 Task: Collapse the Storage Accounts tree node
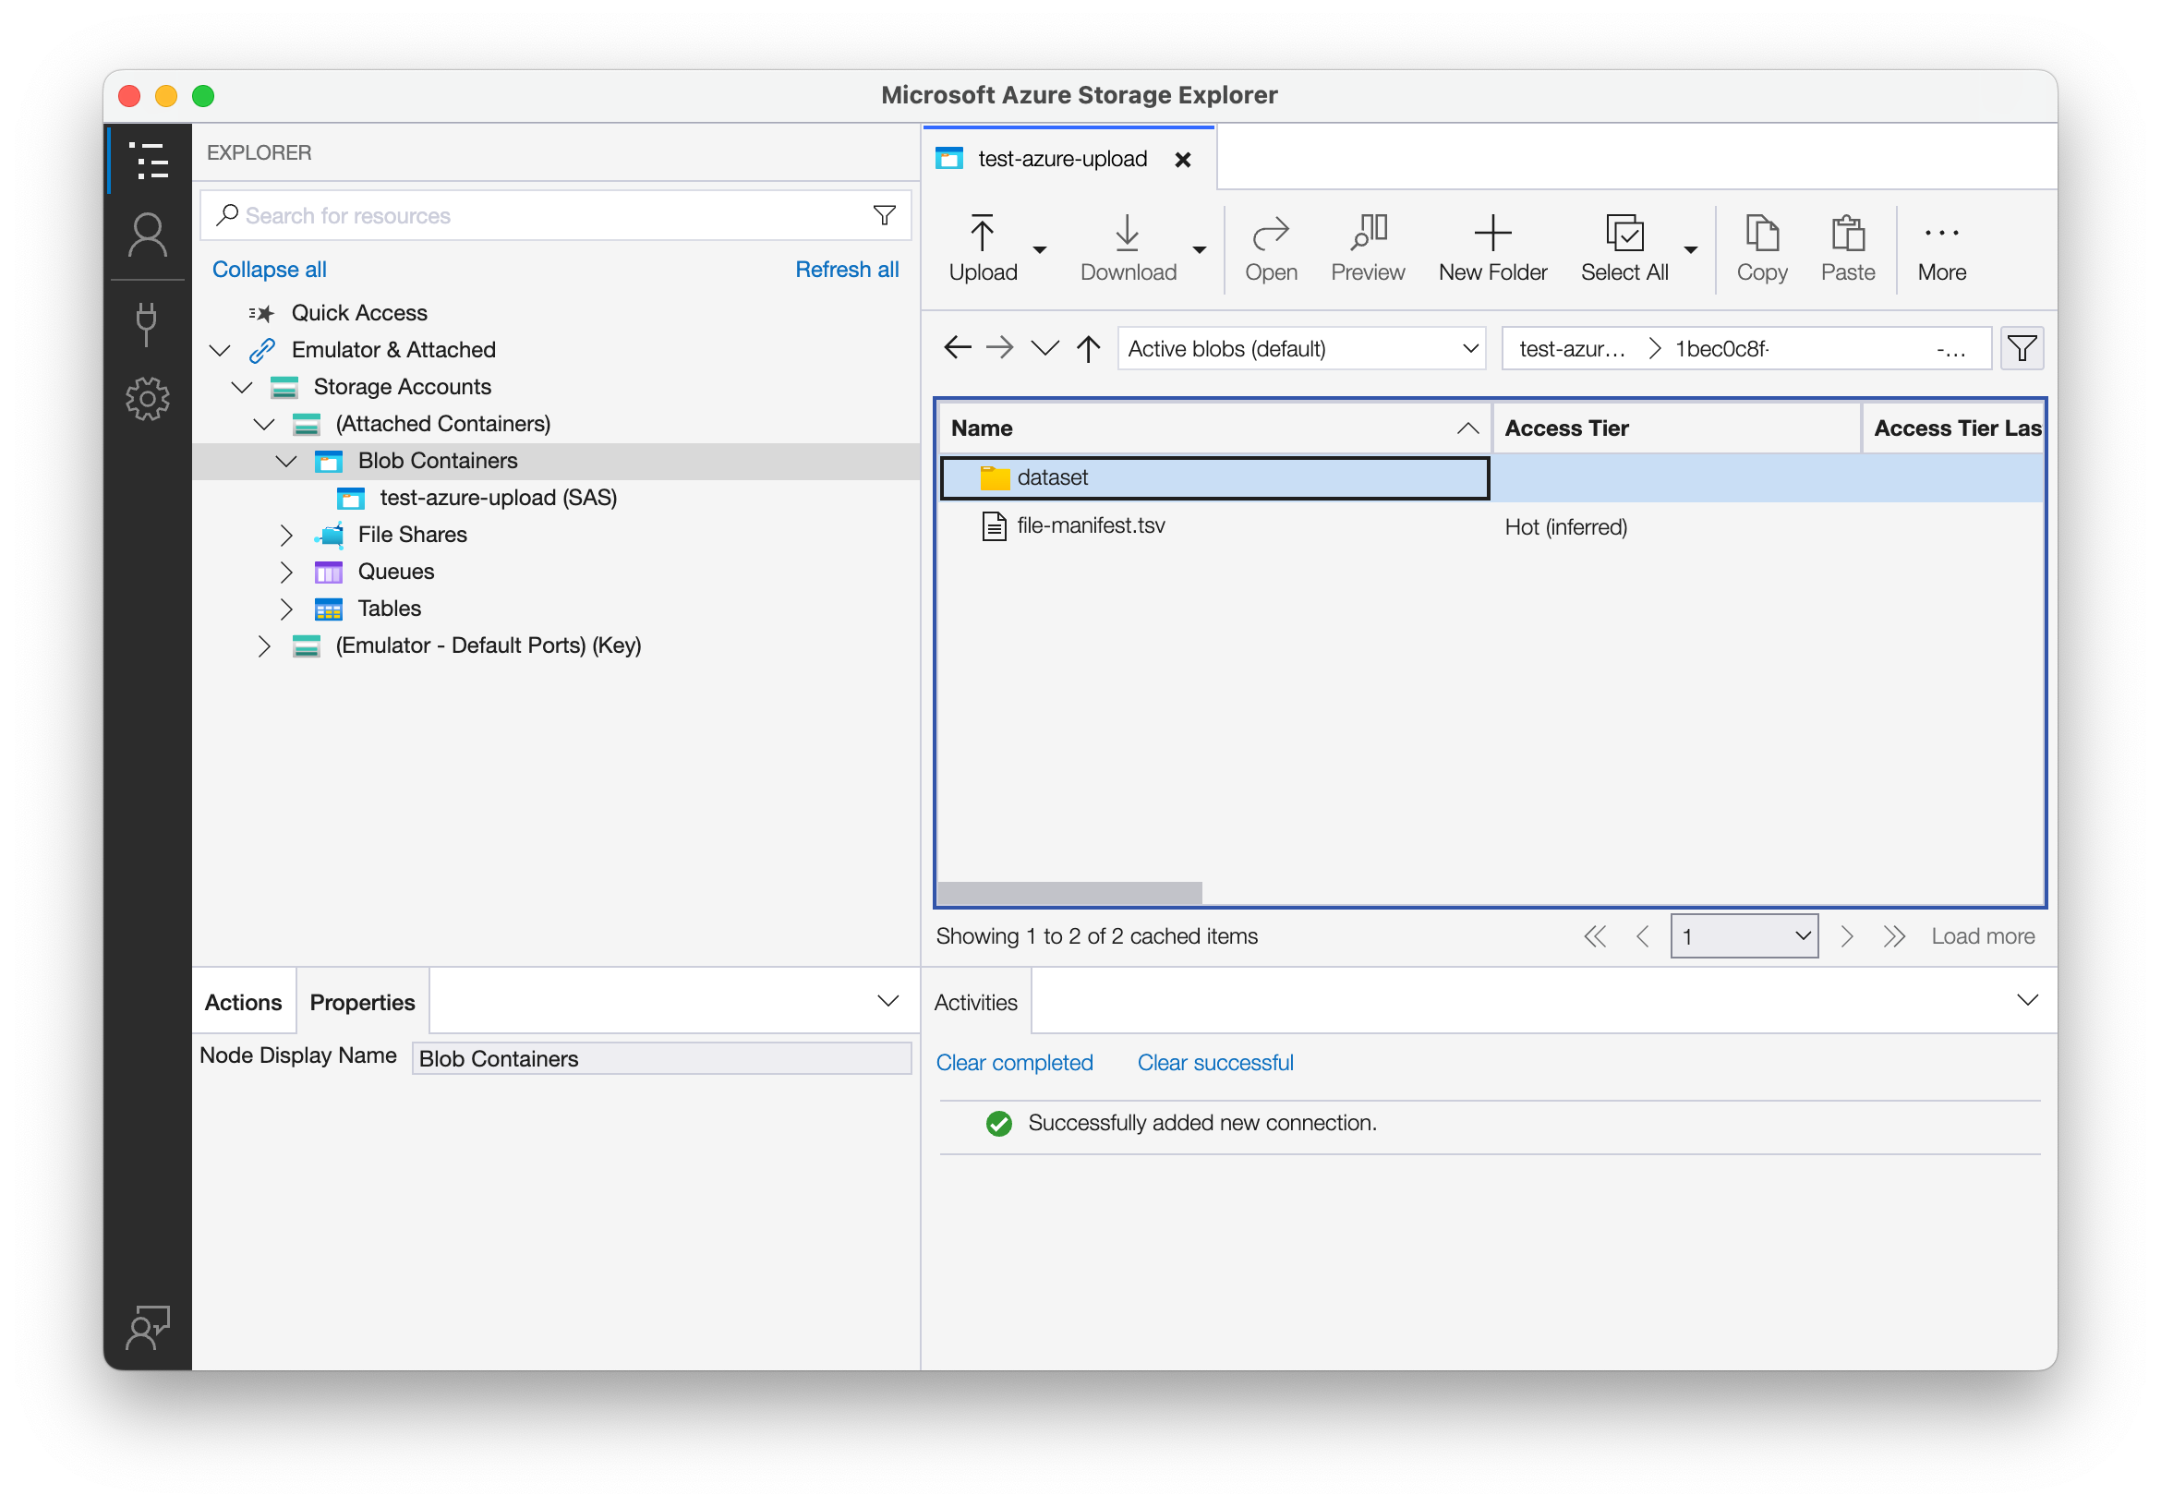tap(242, 388)
